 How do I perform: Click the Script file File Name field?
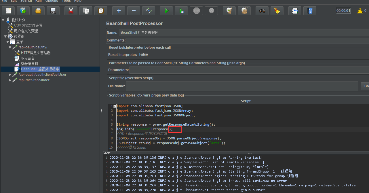(x=242, y=86)
